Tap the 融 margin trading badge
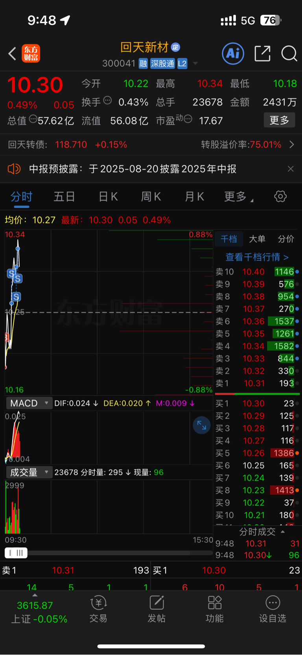 [x=143, y=63]
